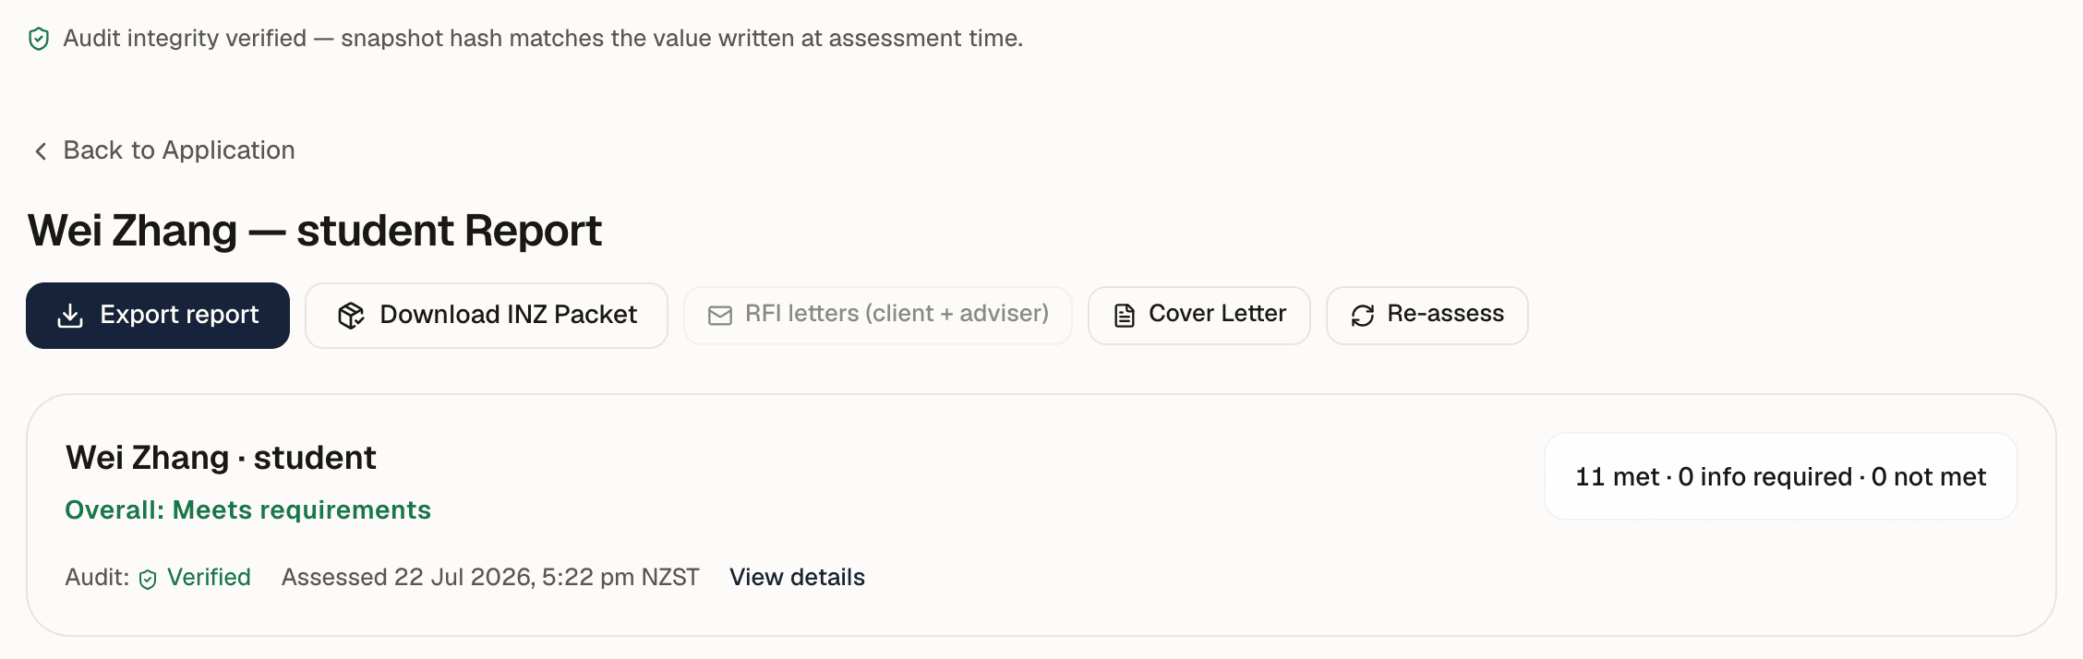Screen dimensions: 2083x659
Task: Export the report
Action: click(x=158, y=316)
